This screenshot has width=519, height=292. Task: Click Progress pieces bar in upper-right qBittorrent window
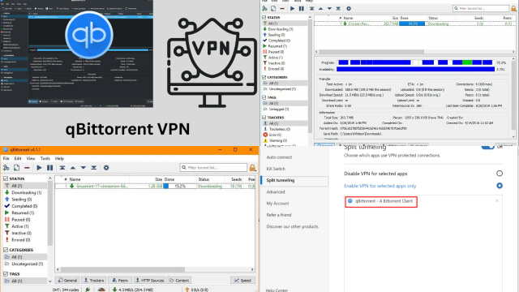point(415,62)
